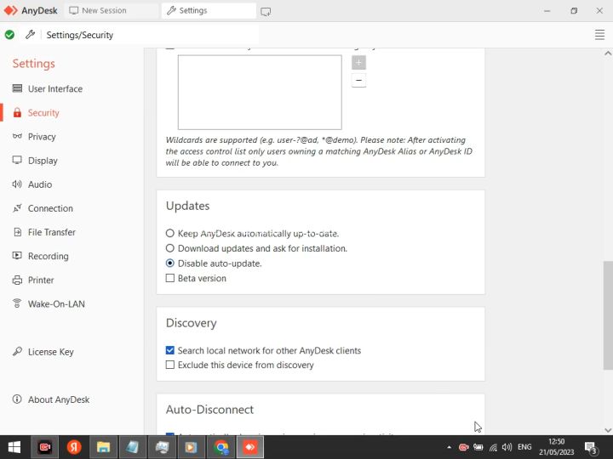This screenshot has height=459, width=613.
Task: Click inside the access control list box
Action: pos(260,92)
